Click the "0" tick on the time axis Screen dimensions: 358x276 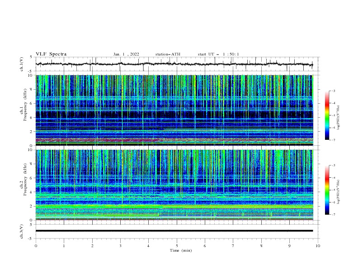click(x=36, y=246)
